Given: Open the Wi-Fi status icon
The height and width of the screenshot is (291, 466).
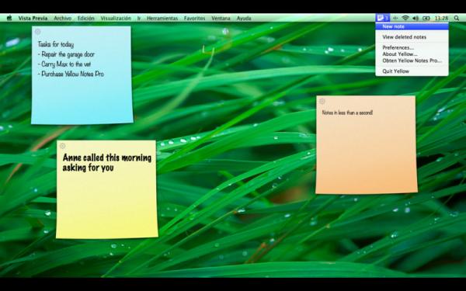Looking at the screenshot, I should tap(405, 18).
